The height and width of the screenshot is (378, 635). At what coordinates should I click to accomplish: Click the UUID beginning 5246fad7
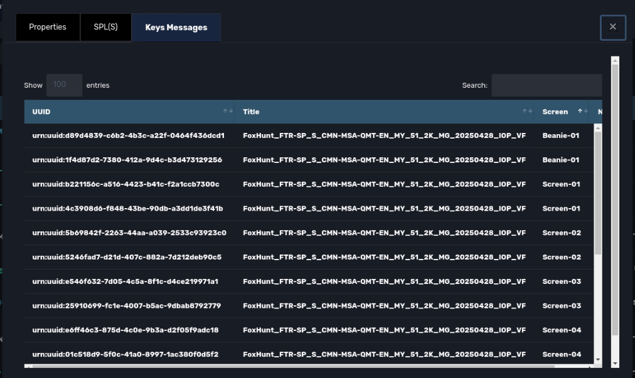pyautogui.click(x=127, y=257)
